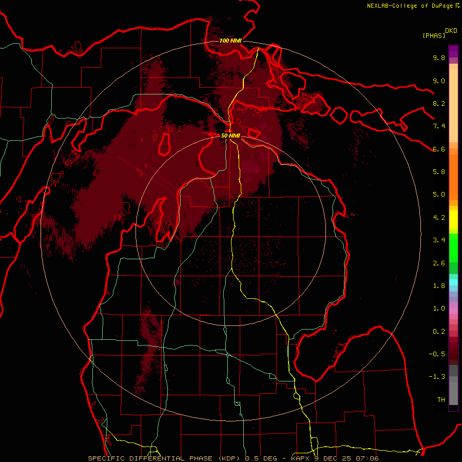Click the 9 DEC 25 07:06 timestamp
Screen dimensions: 462x462
(x=345, y=458)
